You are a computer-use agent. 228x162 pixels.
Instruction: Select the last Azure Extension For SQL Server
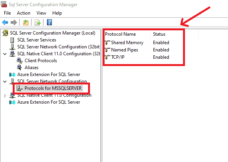[x=49, y=102]
